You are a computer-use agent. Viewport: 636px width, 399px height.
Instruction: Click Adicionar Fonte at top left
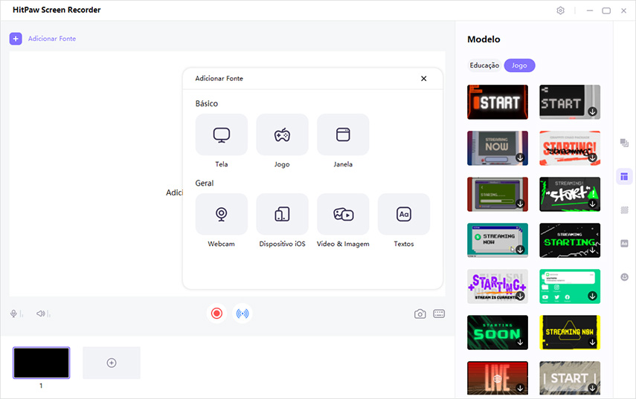pyautogui.click(x=43, y=39)
